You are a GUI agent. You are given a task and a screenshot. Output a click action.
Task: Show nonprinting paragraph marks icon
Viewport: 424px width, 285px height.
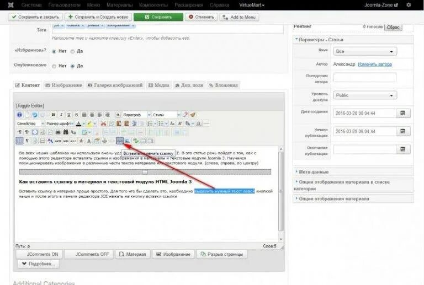coord(27,141)
